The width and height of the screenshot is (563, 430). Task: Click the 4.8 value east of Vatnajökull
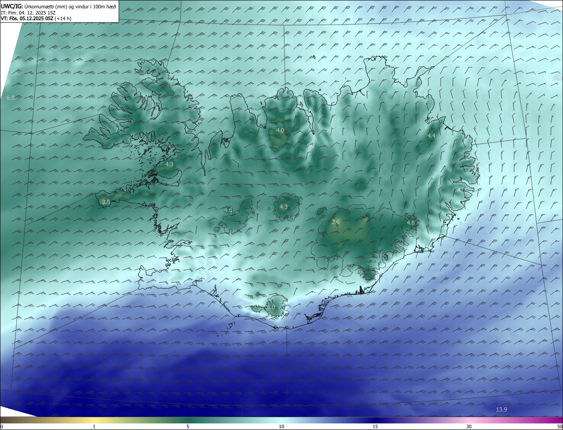pos(411,223)
